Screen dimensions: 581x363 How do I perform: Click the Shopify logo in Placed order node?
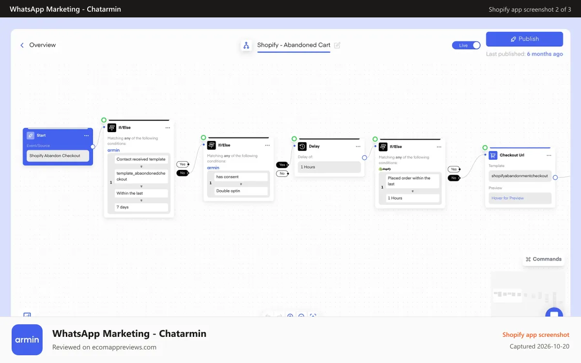[x=384, y=169]
